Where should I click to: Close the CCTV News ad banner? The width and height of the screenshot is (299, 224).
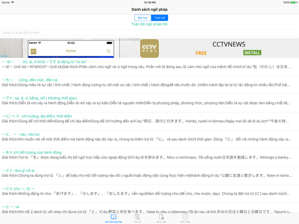tap(2, 56)
